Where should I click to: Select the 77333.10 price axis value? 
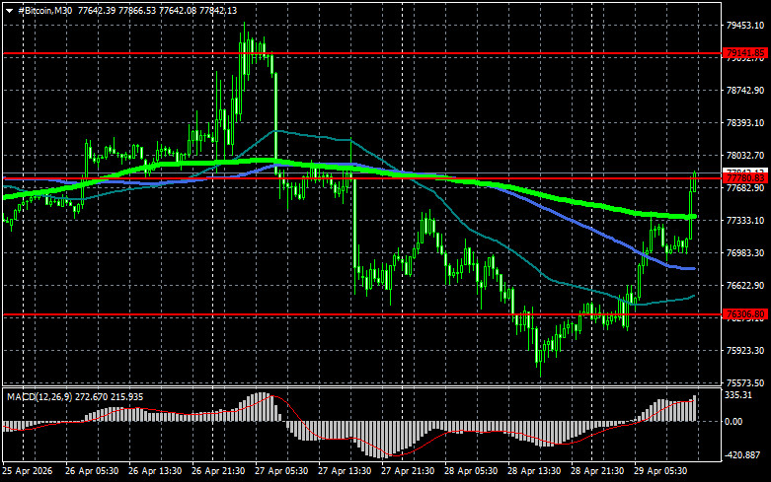pos(745,221)
